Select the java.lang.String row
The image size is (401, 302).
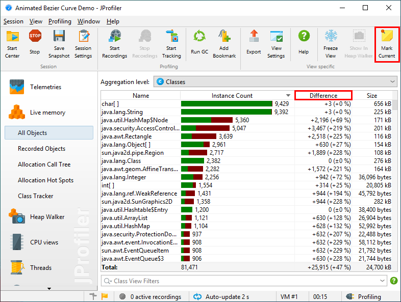[x=246, y=112]
